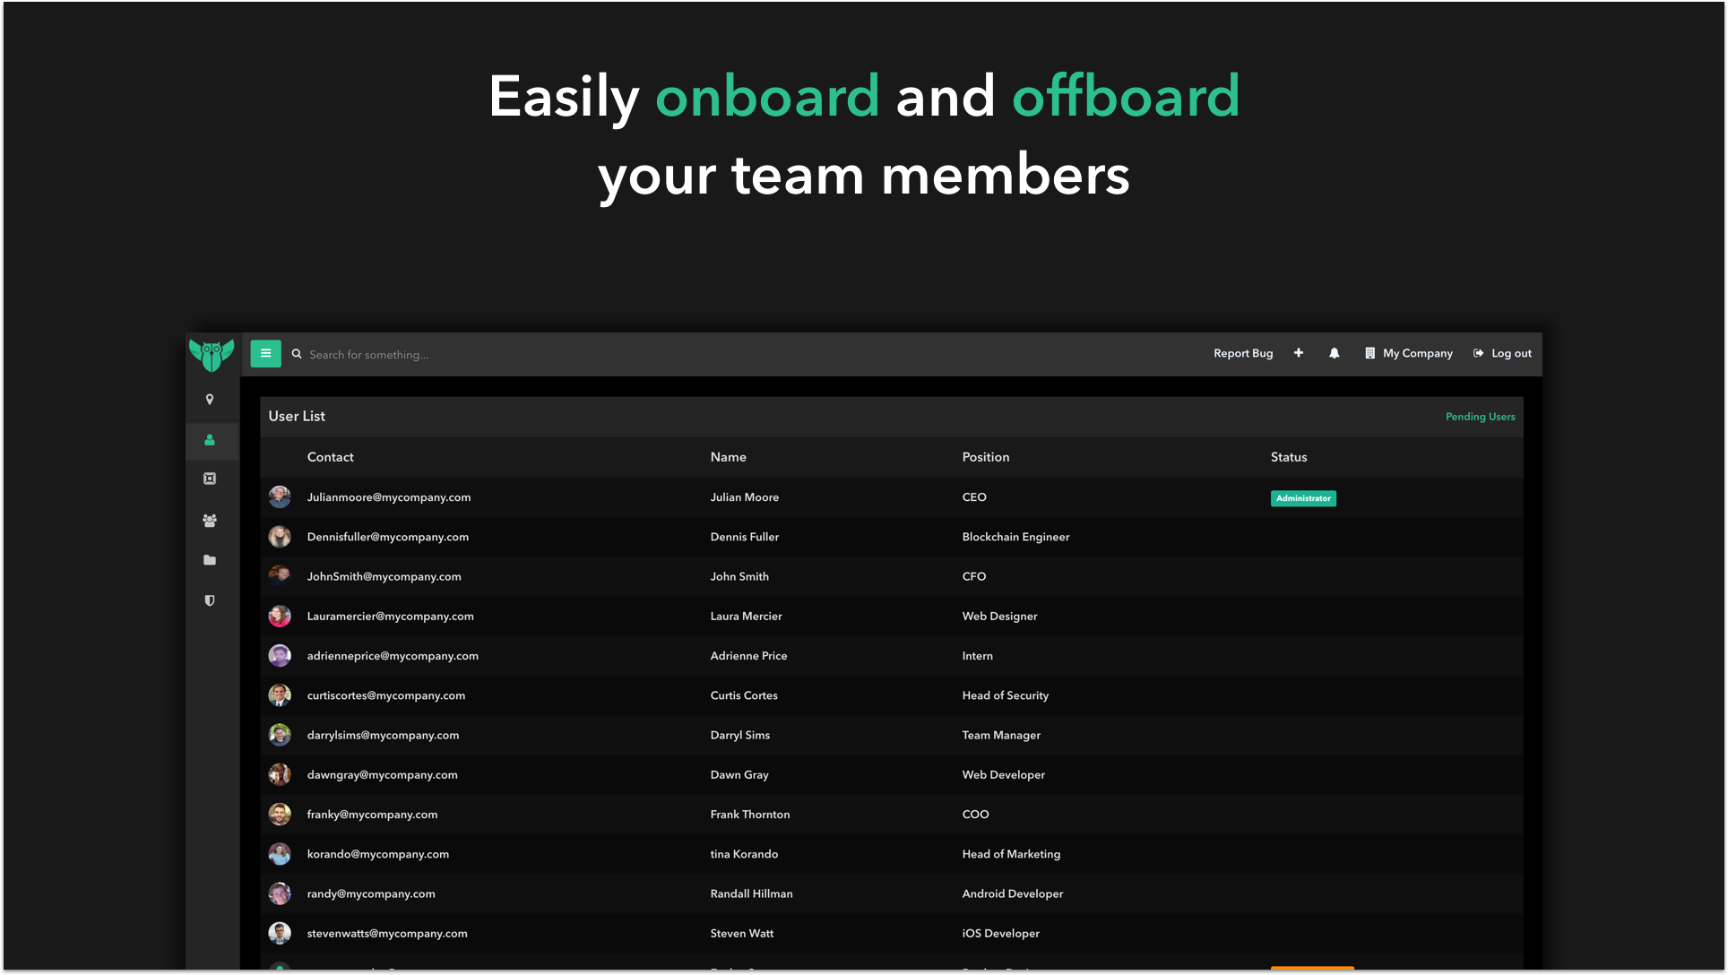Viewport: 1728px width, 975px height.
Task: Click the security shield icon in the sidebar
Action: click(209, 600)
